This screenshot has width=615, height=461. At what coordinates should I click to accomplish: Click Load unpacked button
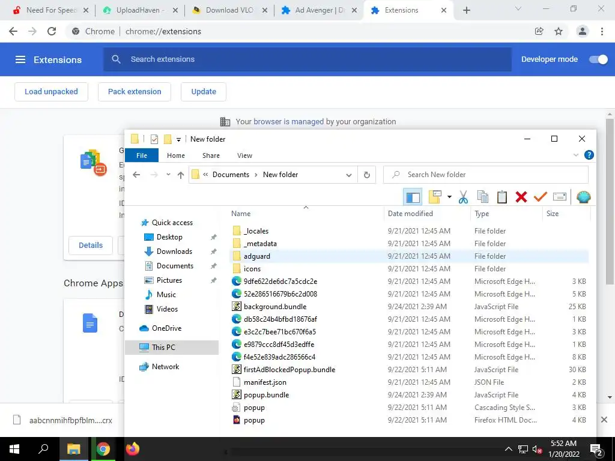pos(52,92)
